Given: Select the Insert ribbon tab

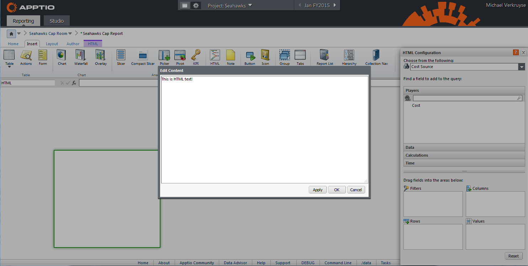Looking at the screenshot, I should coord(32,44).
